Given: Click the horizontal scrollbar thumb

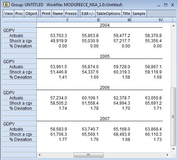Looking at the screenshot, I should pyautogui.click(x=88, y=155).
